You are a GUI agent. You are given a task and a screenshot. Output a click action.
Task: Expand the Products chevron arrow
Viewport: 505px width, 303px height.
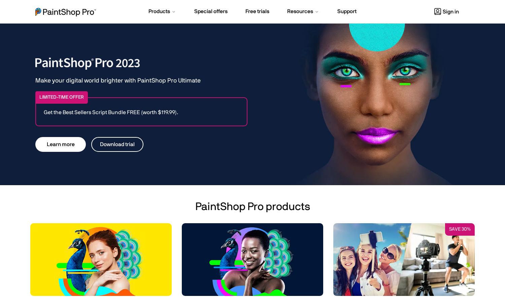174,12
